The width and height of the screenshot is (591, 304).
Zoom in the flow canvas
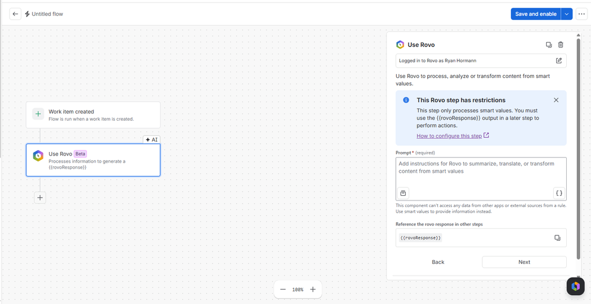point(312,289)
